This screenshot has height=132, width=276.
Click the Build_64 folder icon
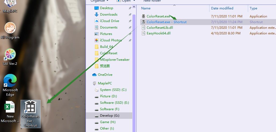coord(97,47)
